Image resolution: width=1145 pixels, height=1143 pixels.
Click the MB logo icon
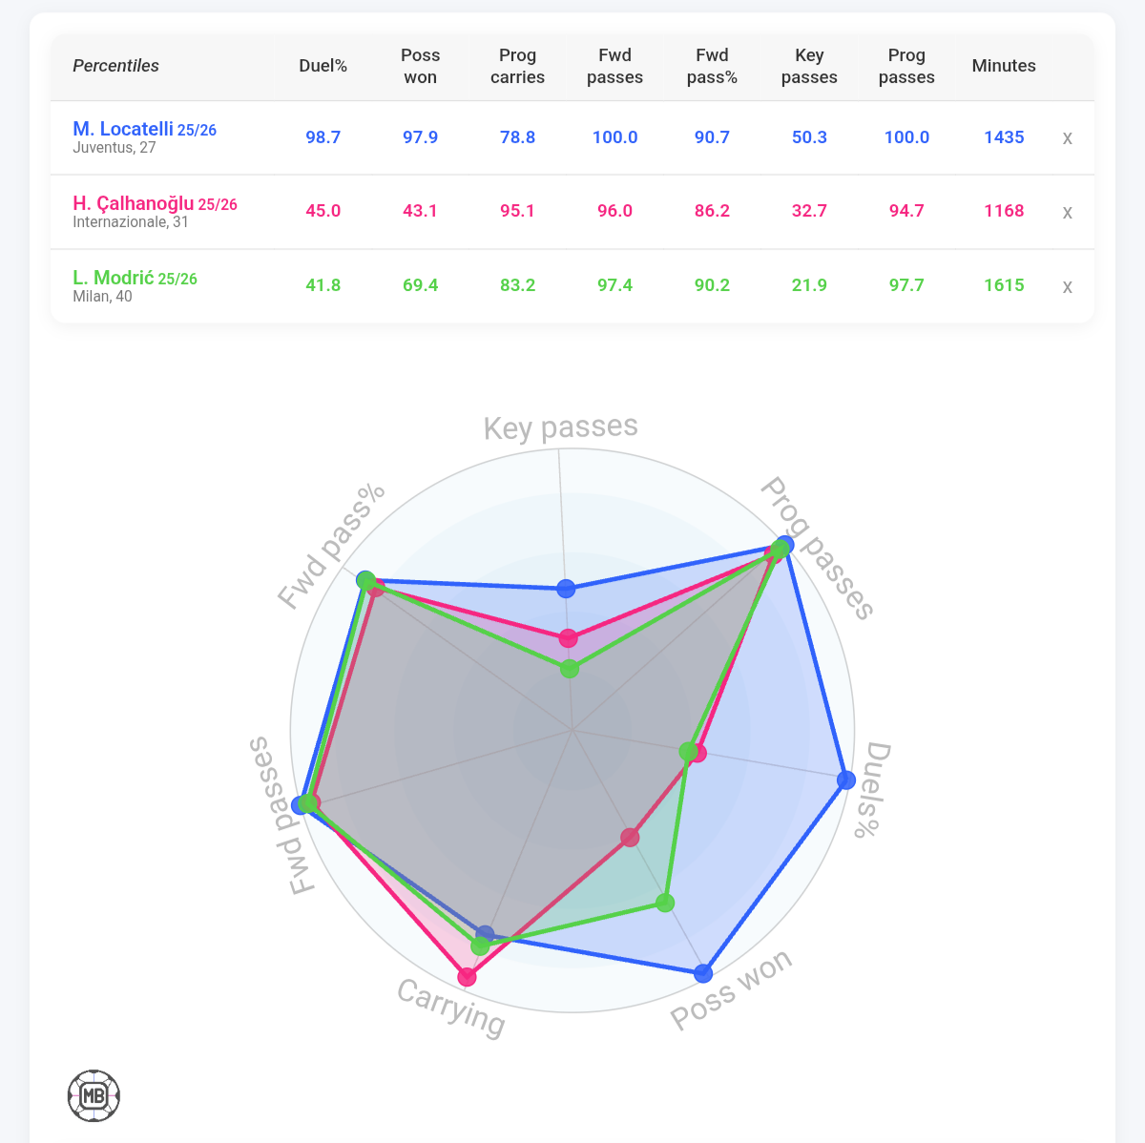click(94, 1095)
